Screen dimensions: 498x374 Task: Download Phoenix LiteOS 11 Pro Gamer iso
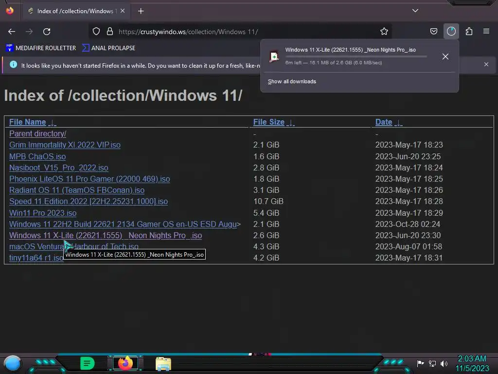[89, 179]
